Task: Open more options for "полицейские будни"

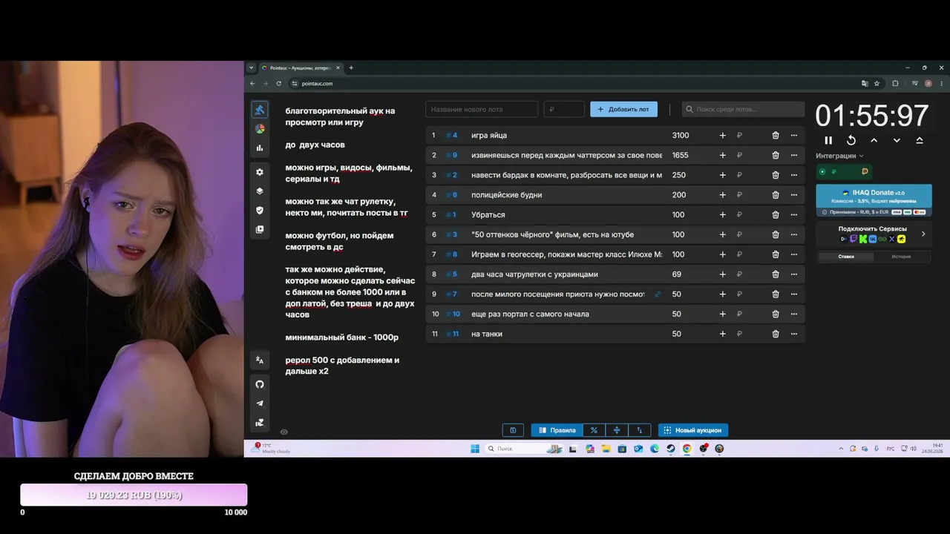Action: [x=794, y=195]
